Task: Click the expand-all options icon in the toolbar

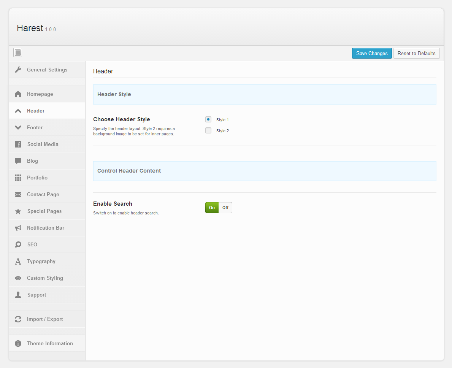Action: coord(17,52)
